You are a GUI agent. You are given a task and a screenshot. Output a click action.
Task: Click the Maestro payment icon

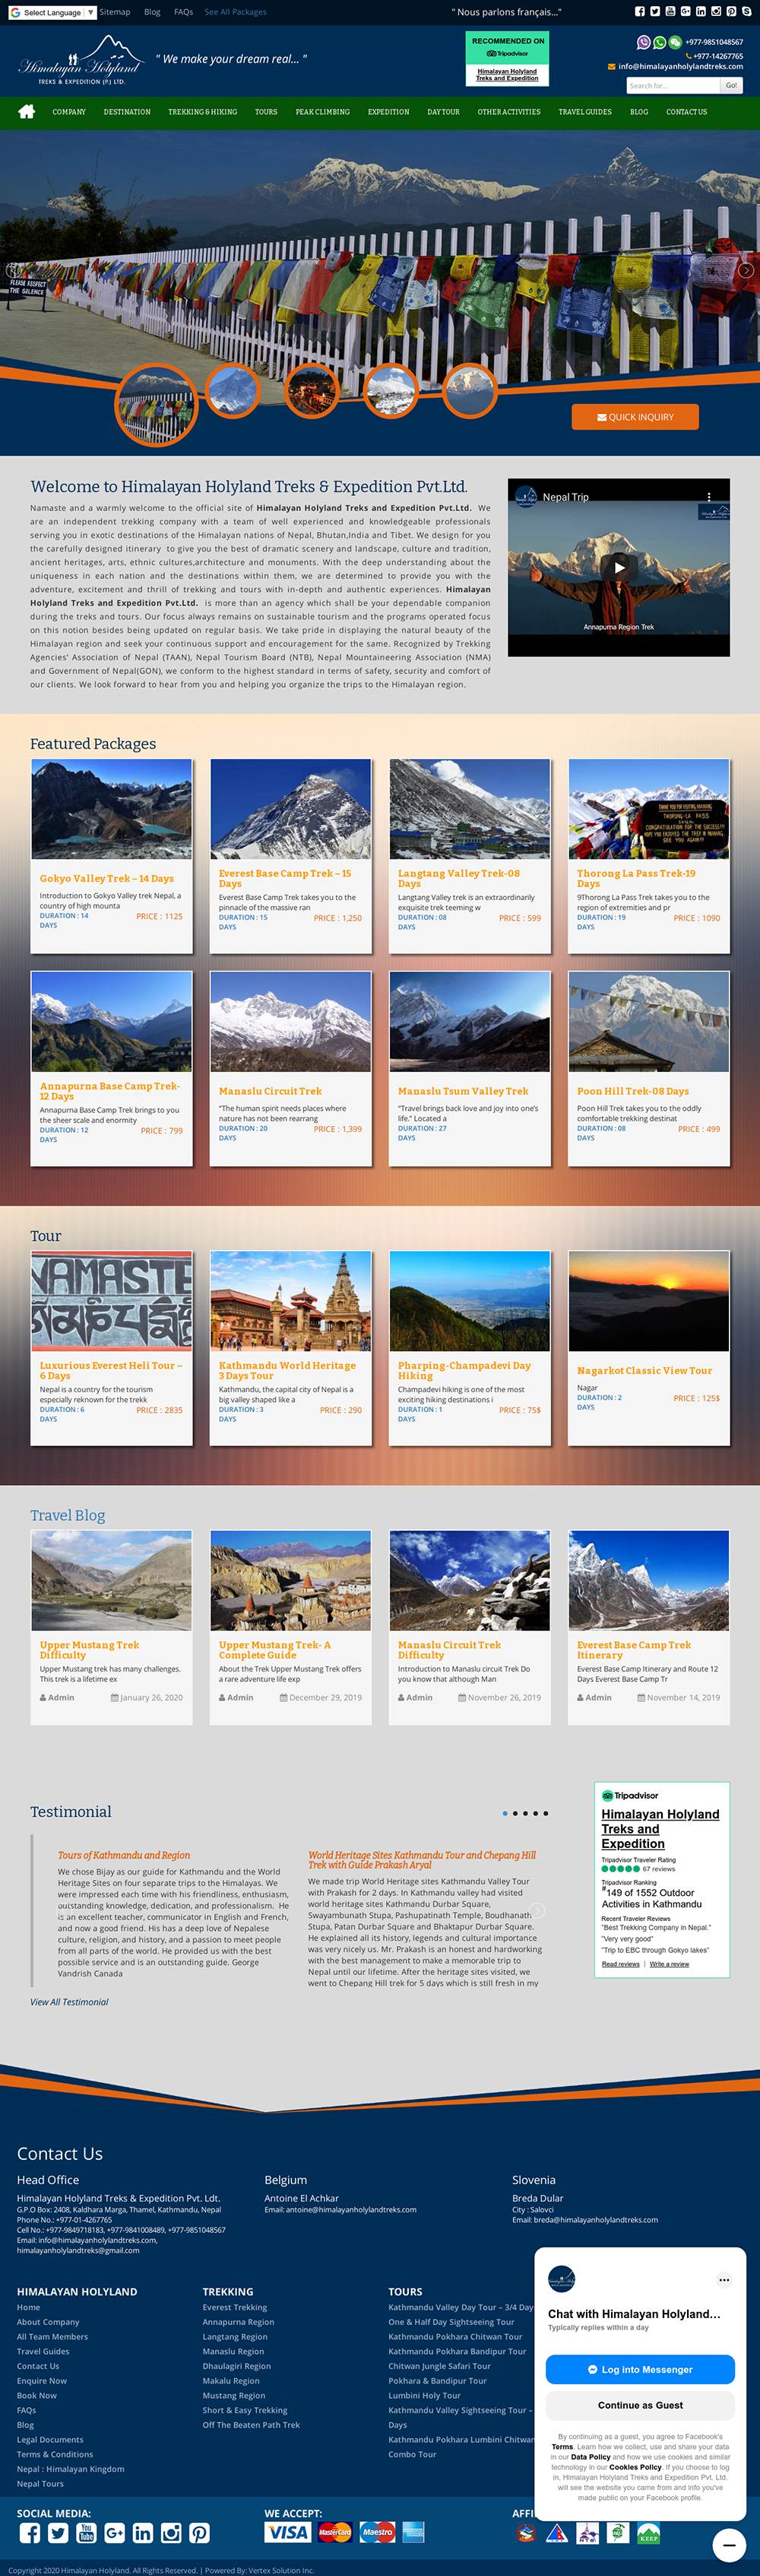378,2532
